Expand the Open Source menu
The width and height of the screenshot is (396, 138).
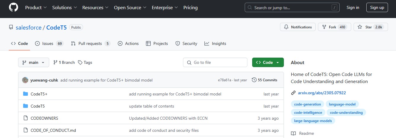pyautogui.click(x=130, y=8)
